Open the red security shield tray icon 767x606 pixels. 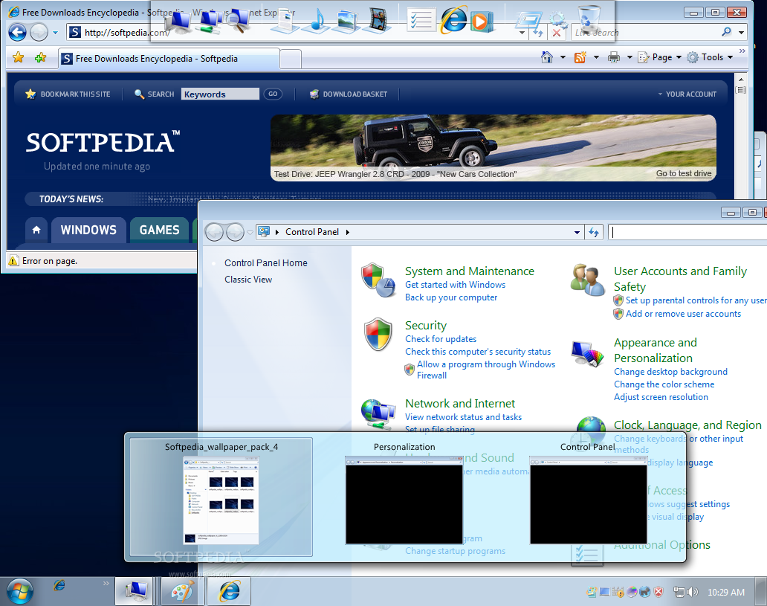click(x=658, y=593)
